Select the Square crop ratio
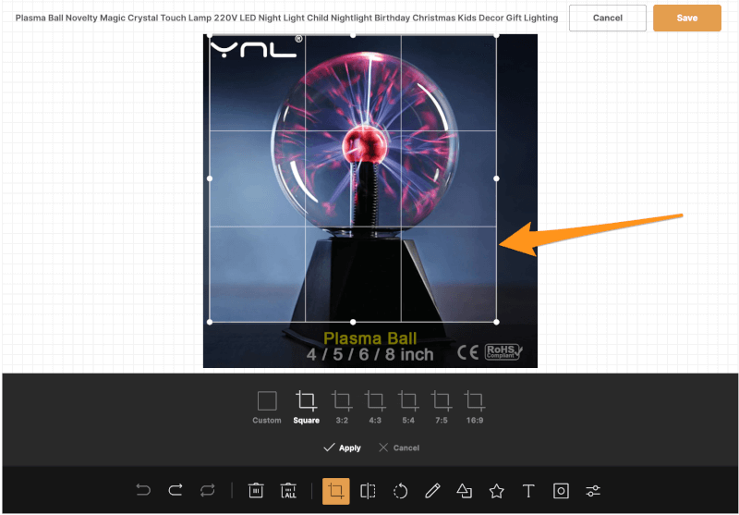 pyautogui.click(x=307, y=408)
